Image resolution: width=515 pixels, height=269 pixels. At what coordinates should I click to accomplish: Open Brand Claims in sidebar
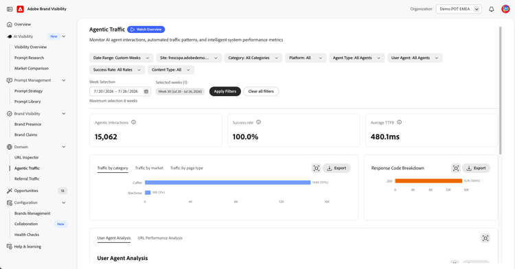click(26, 134)
